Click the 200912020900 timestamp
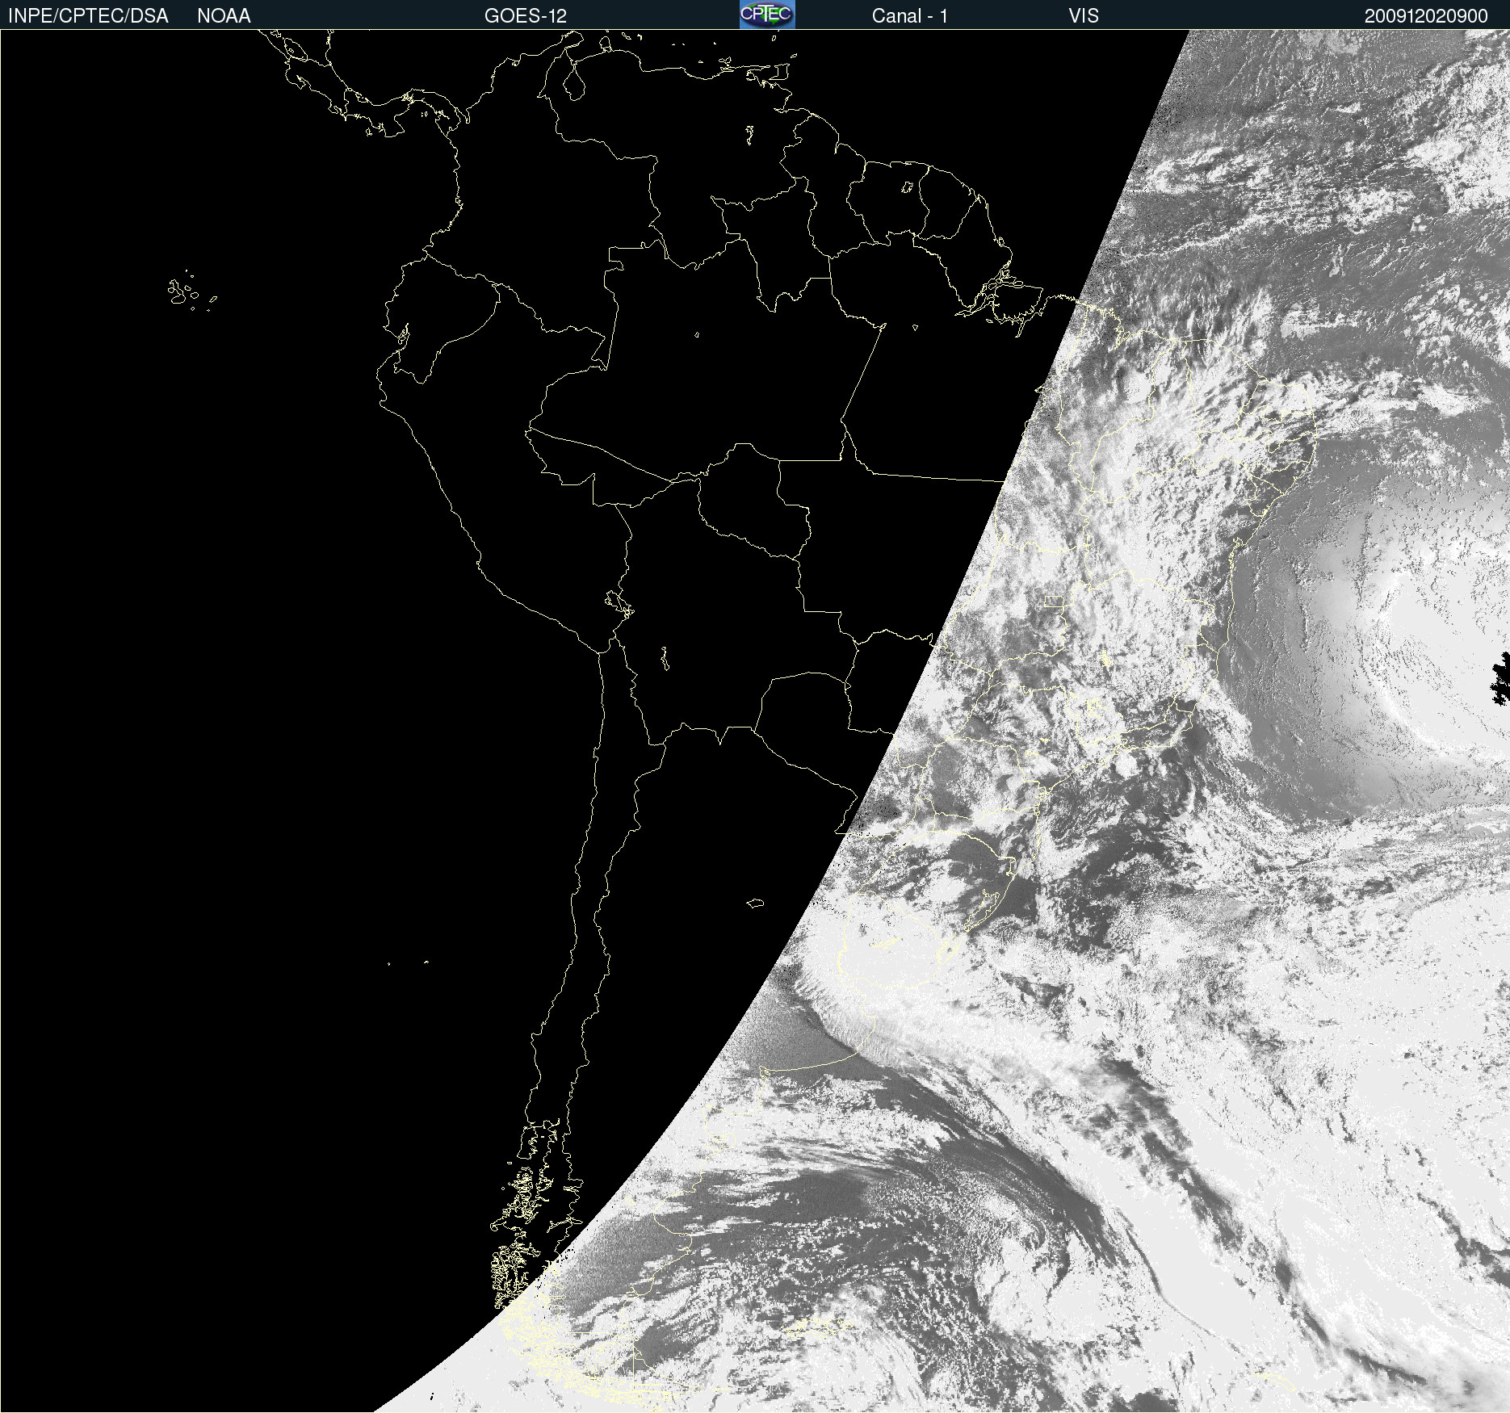 [x=1426, y=16]
